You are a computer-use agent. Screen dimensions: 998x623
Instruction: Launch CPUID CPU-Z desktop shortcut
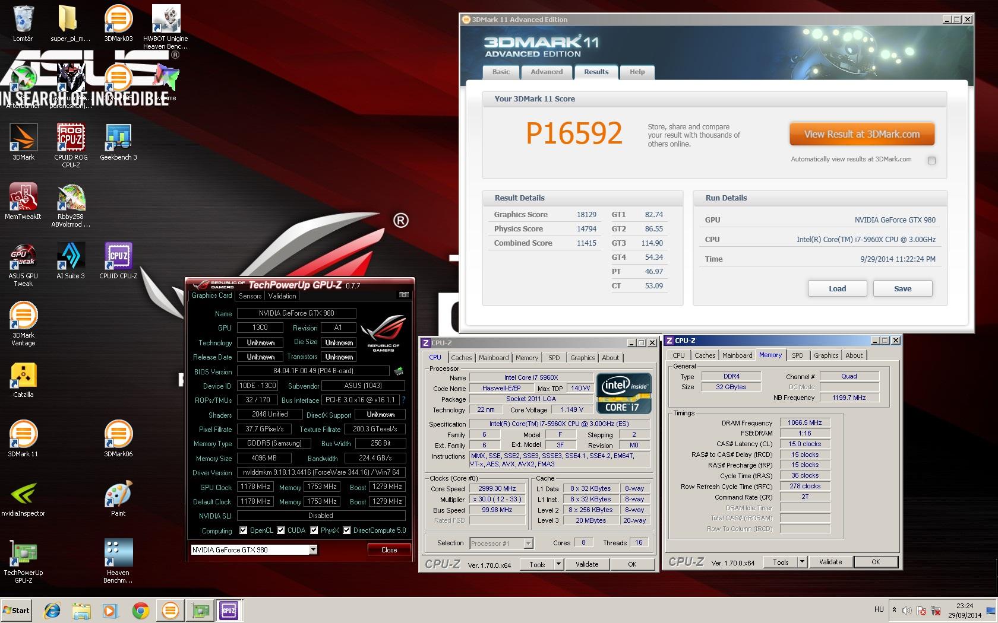click(118, 260)
